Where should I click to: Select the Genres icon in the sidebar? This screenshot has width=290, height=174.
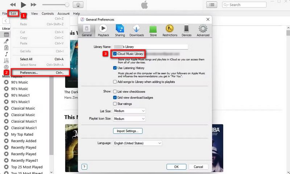[6, 60]
